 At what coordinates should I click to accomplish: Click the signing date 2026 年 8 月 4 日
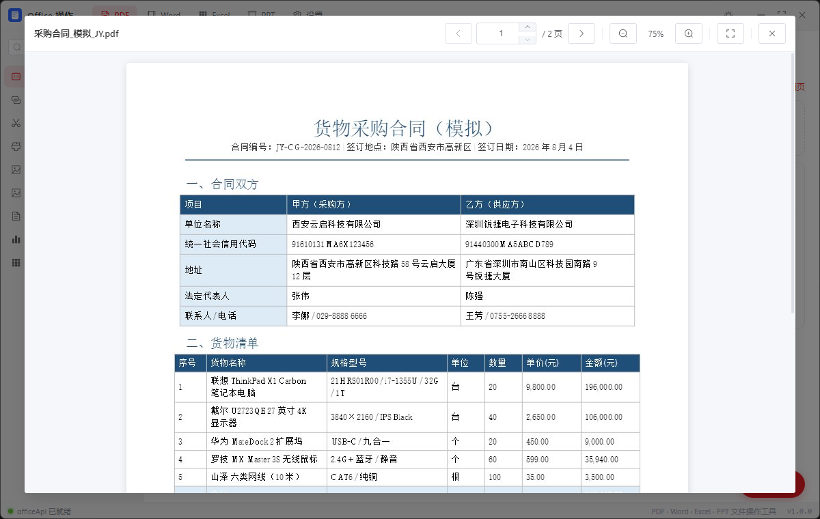point(553,147)
